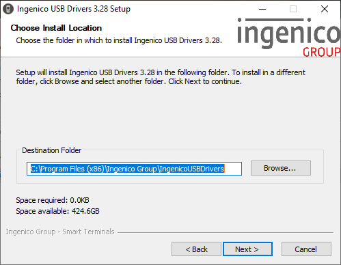Click the 'Space required: 0.0KB' text

click(x=53, y=200)
